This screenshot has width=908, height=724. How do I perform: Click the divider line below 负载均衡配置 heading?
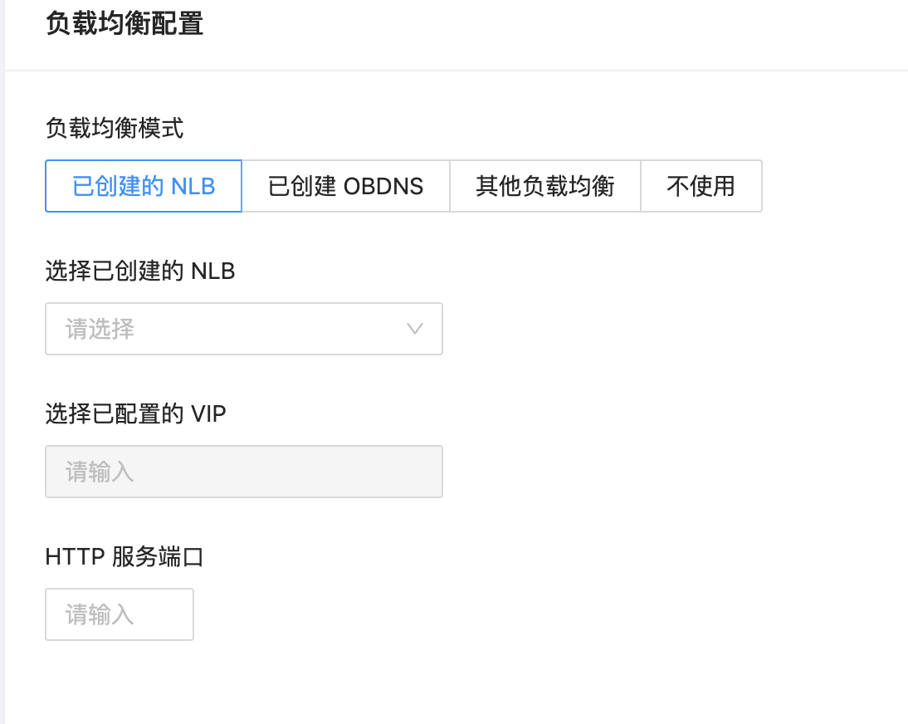tap(456, 71)
